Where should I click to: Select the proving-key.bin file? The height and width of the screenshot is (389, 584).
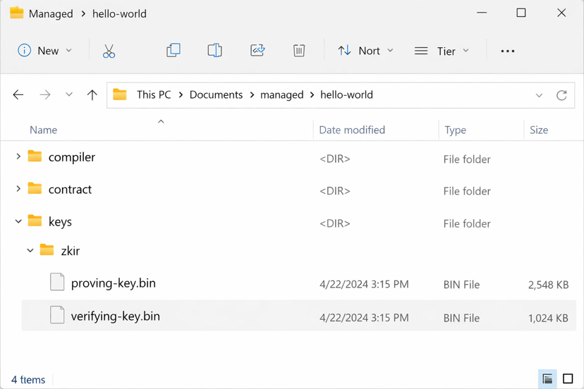[x=113, y=283]
